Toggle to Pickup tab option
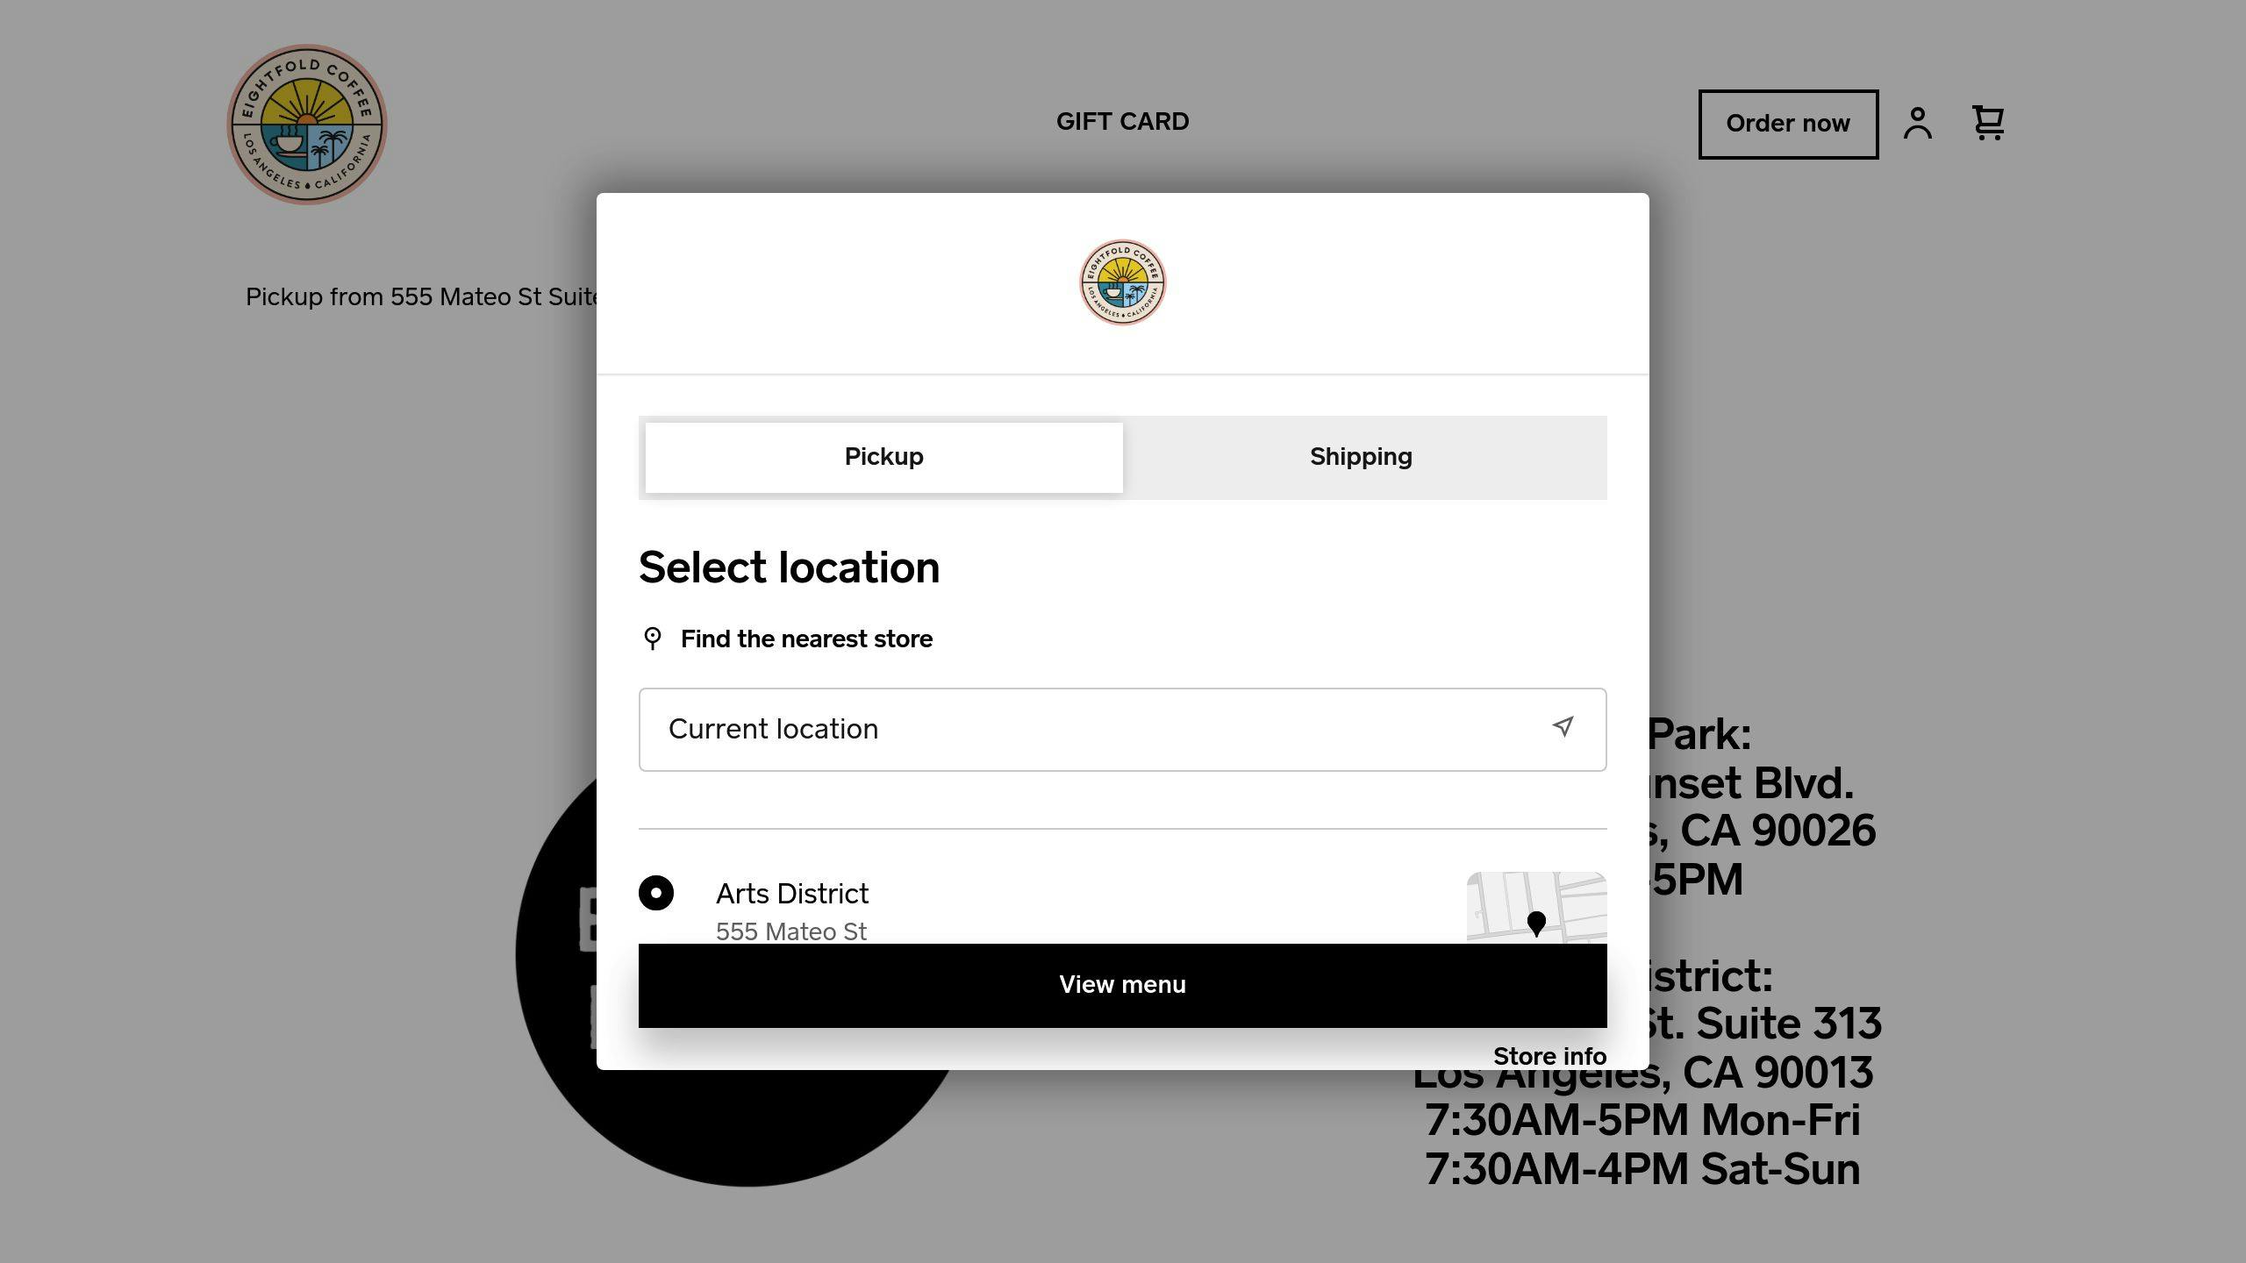 tap(883, 456)
